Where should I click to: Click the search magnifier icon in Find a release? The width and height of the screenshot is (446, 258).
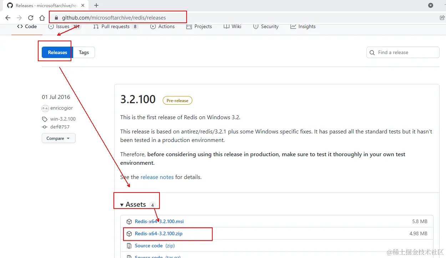(x=372, y=52)
